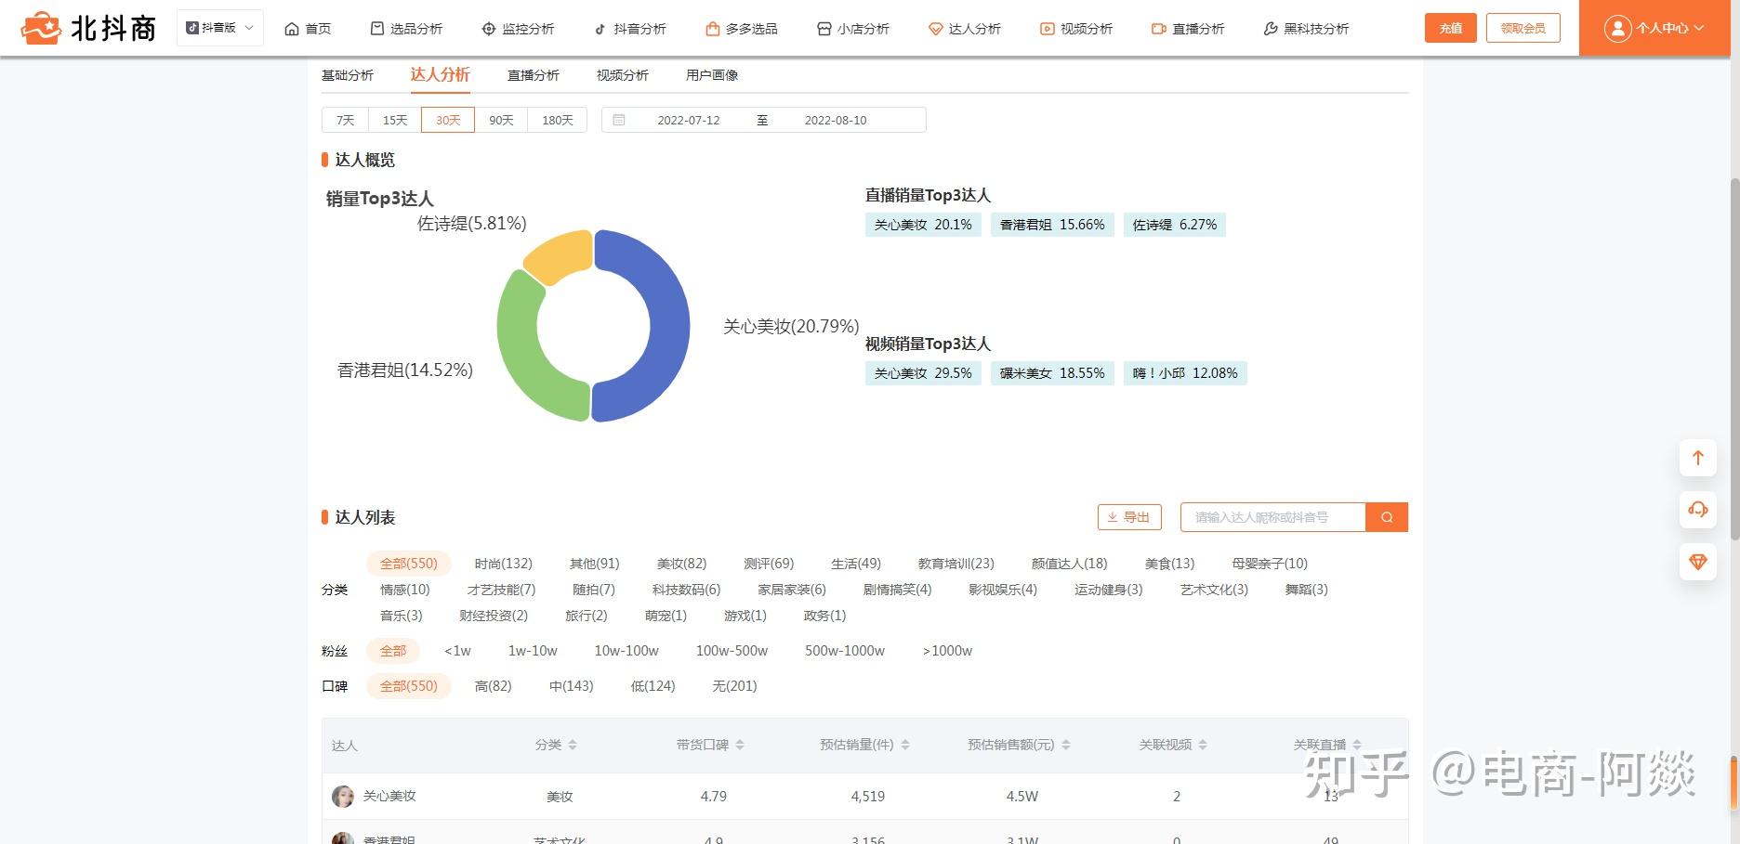Filter 口碑 by 无(201)
Screen dimensions: 1740x844
click(734, 686)
